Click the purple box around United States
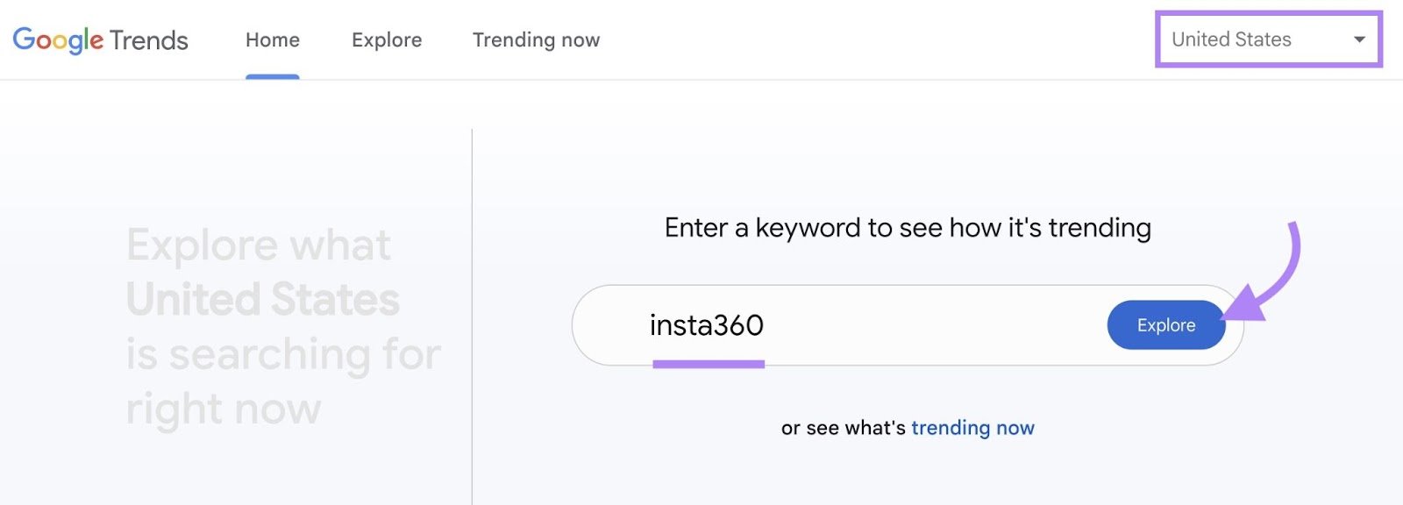 1268,39
